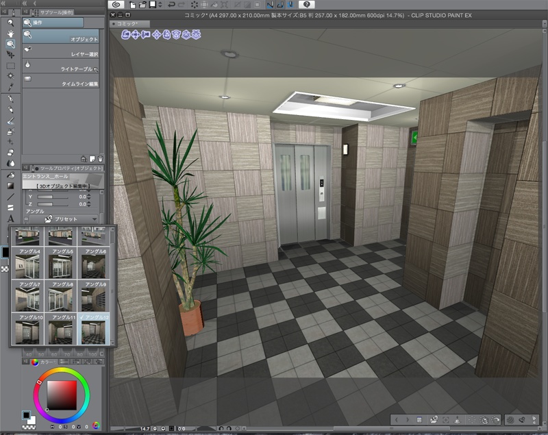This screenshot has width=548, height=435.
Task: Adjust the Z value stepper arrows
Action: coord(89,204)
